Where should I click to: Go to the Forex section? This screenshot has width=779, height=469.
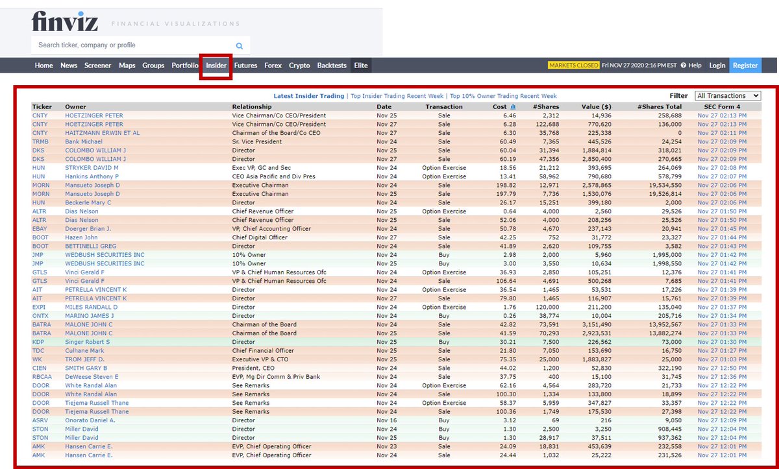pyautogui.click(x=273, y=66)
